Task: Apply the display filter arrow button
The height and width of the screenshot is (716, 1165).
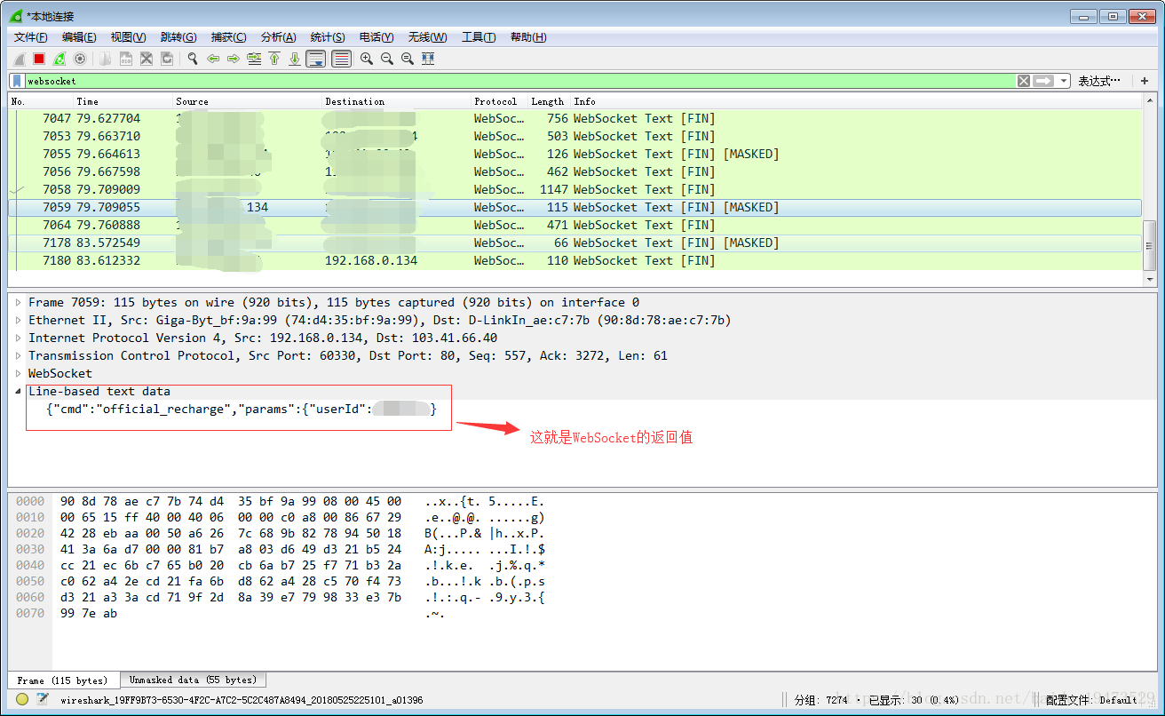Action: (x=1043, y=81)
